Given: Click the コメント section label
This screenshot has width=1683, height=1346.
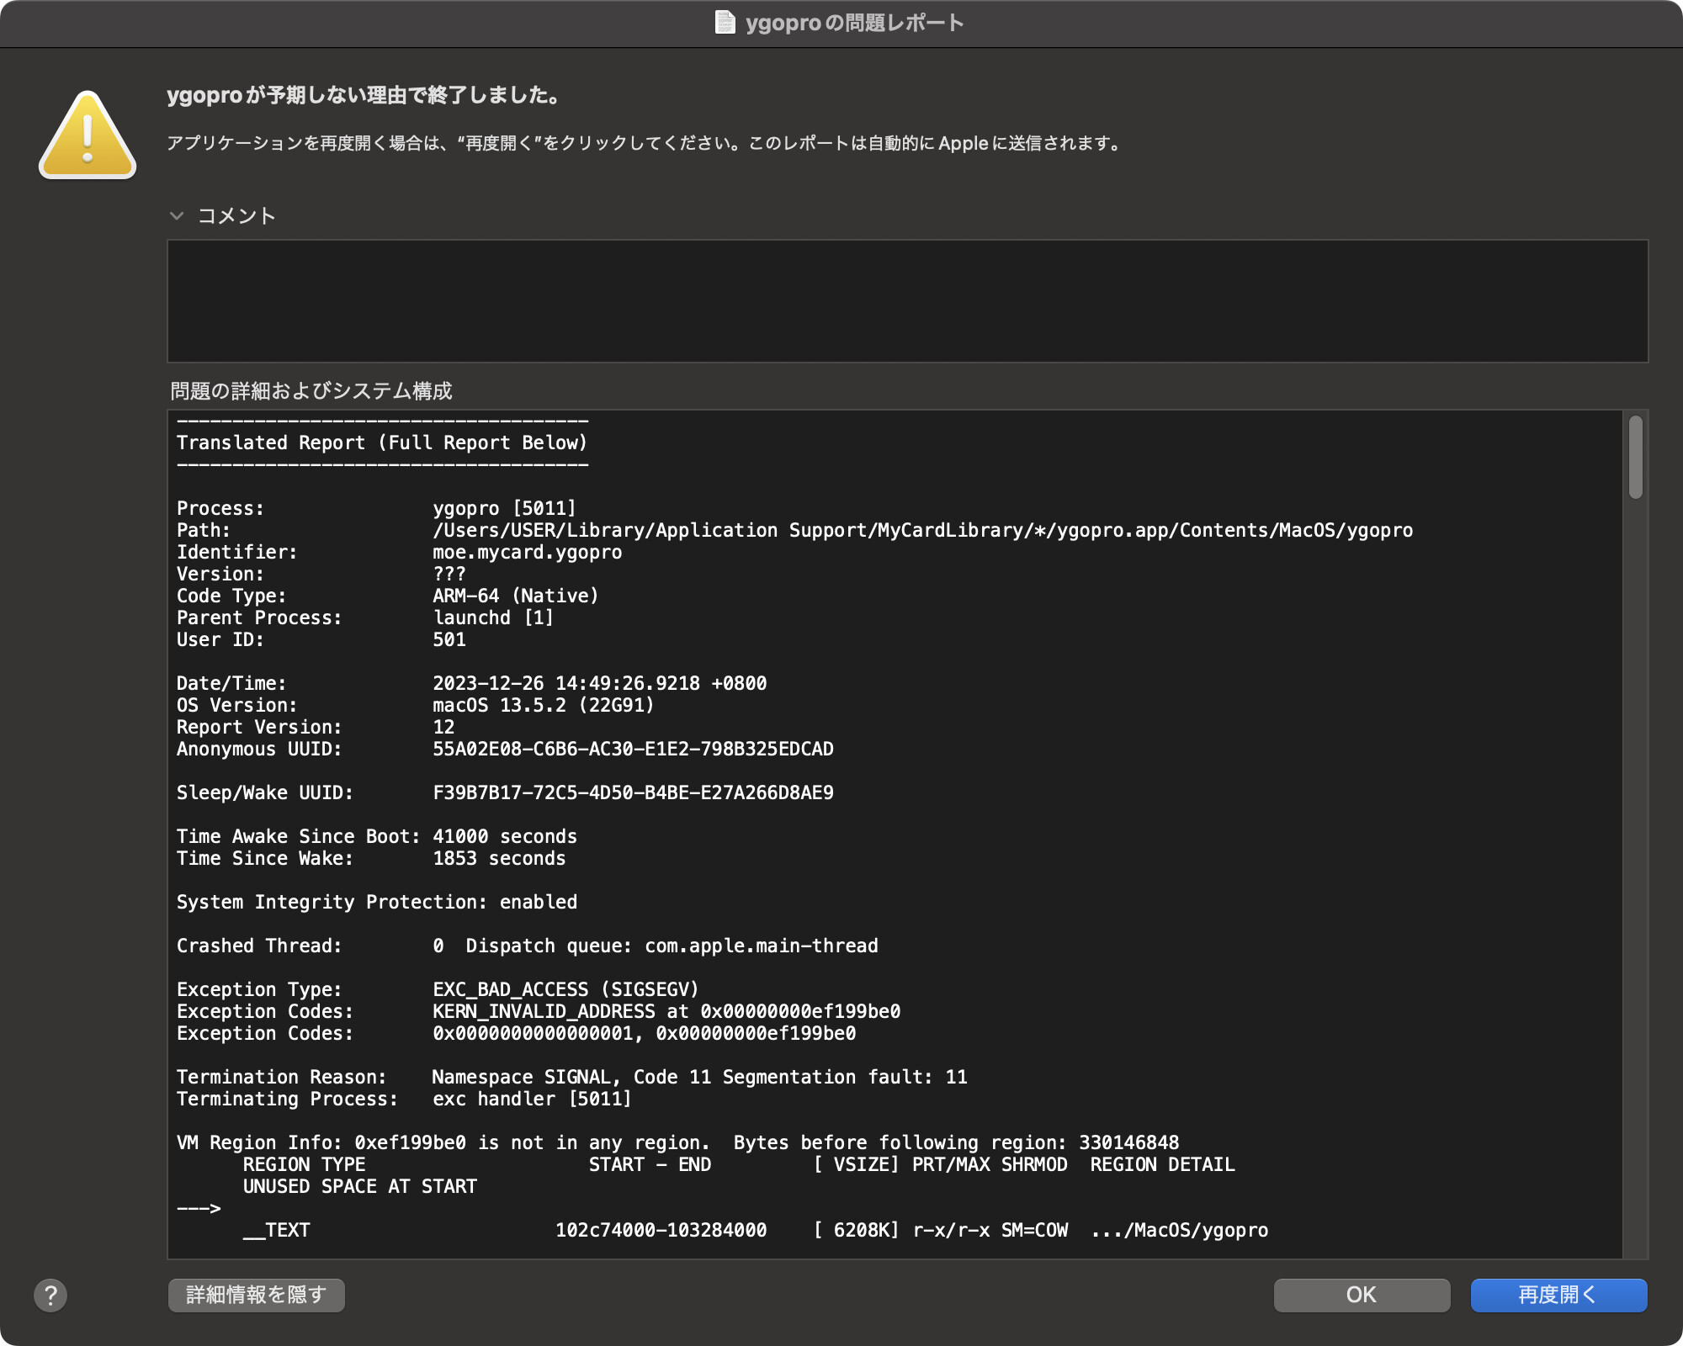Looking at the screenshot, I should coord(236,216).
